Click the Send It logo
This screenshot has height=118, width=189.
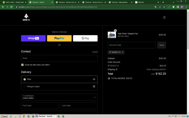tap(26, 17)
